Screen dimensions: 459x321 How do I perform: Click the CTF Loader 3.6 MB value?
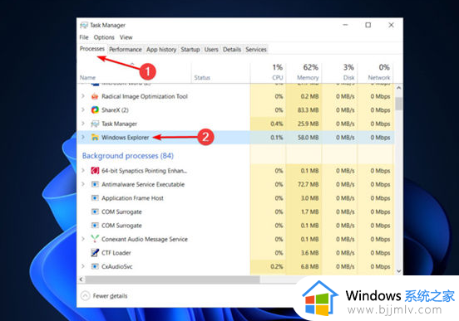pyautogui.click(x=309, y=253)
